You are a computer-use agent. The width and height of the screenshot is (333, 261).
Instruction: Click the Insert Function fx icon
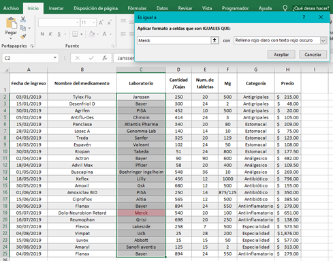click(x=105, y=58)
